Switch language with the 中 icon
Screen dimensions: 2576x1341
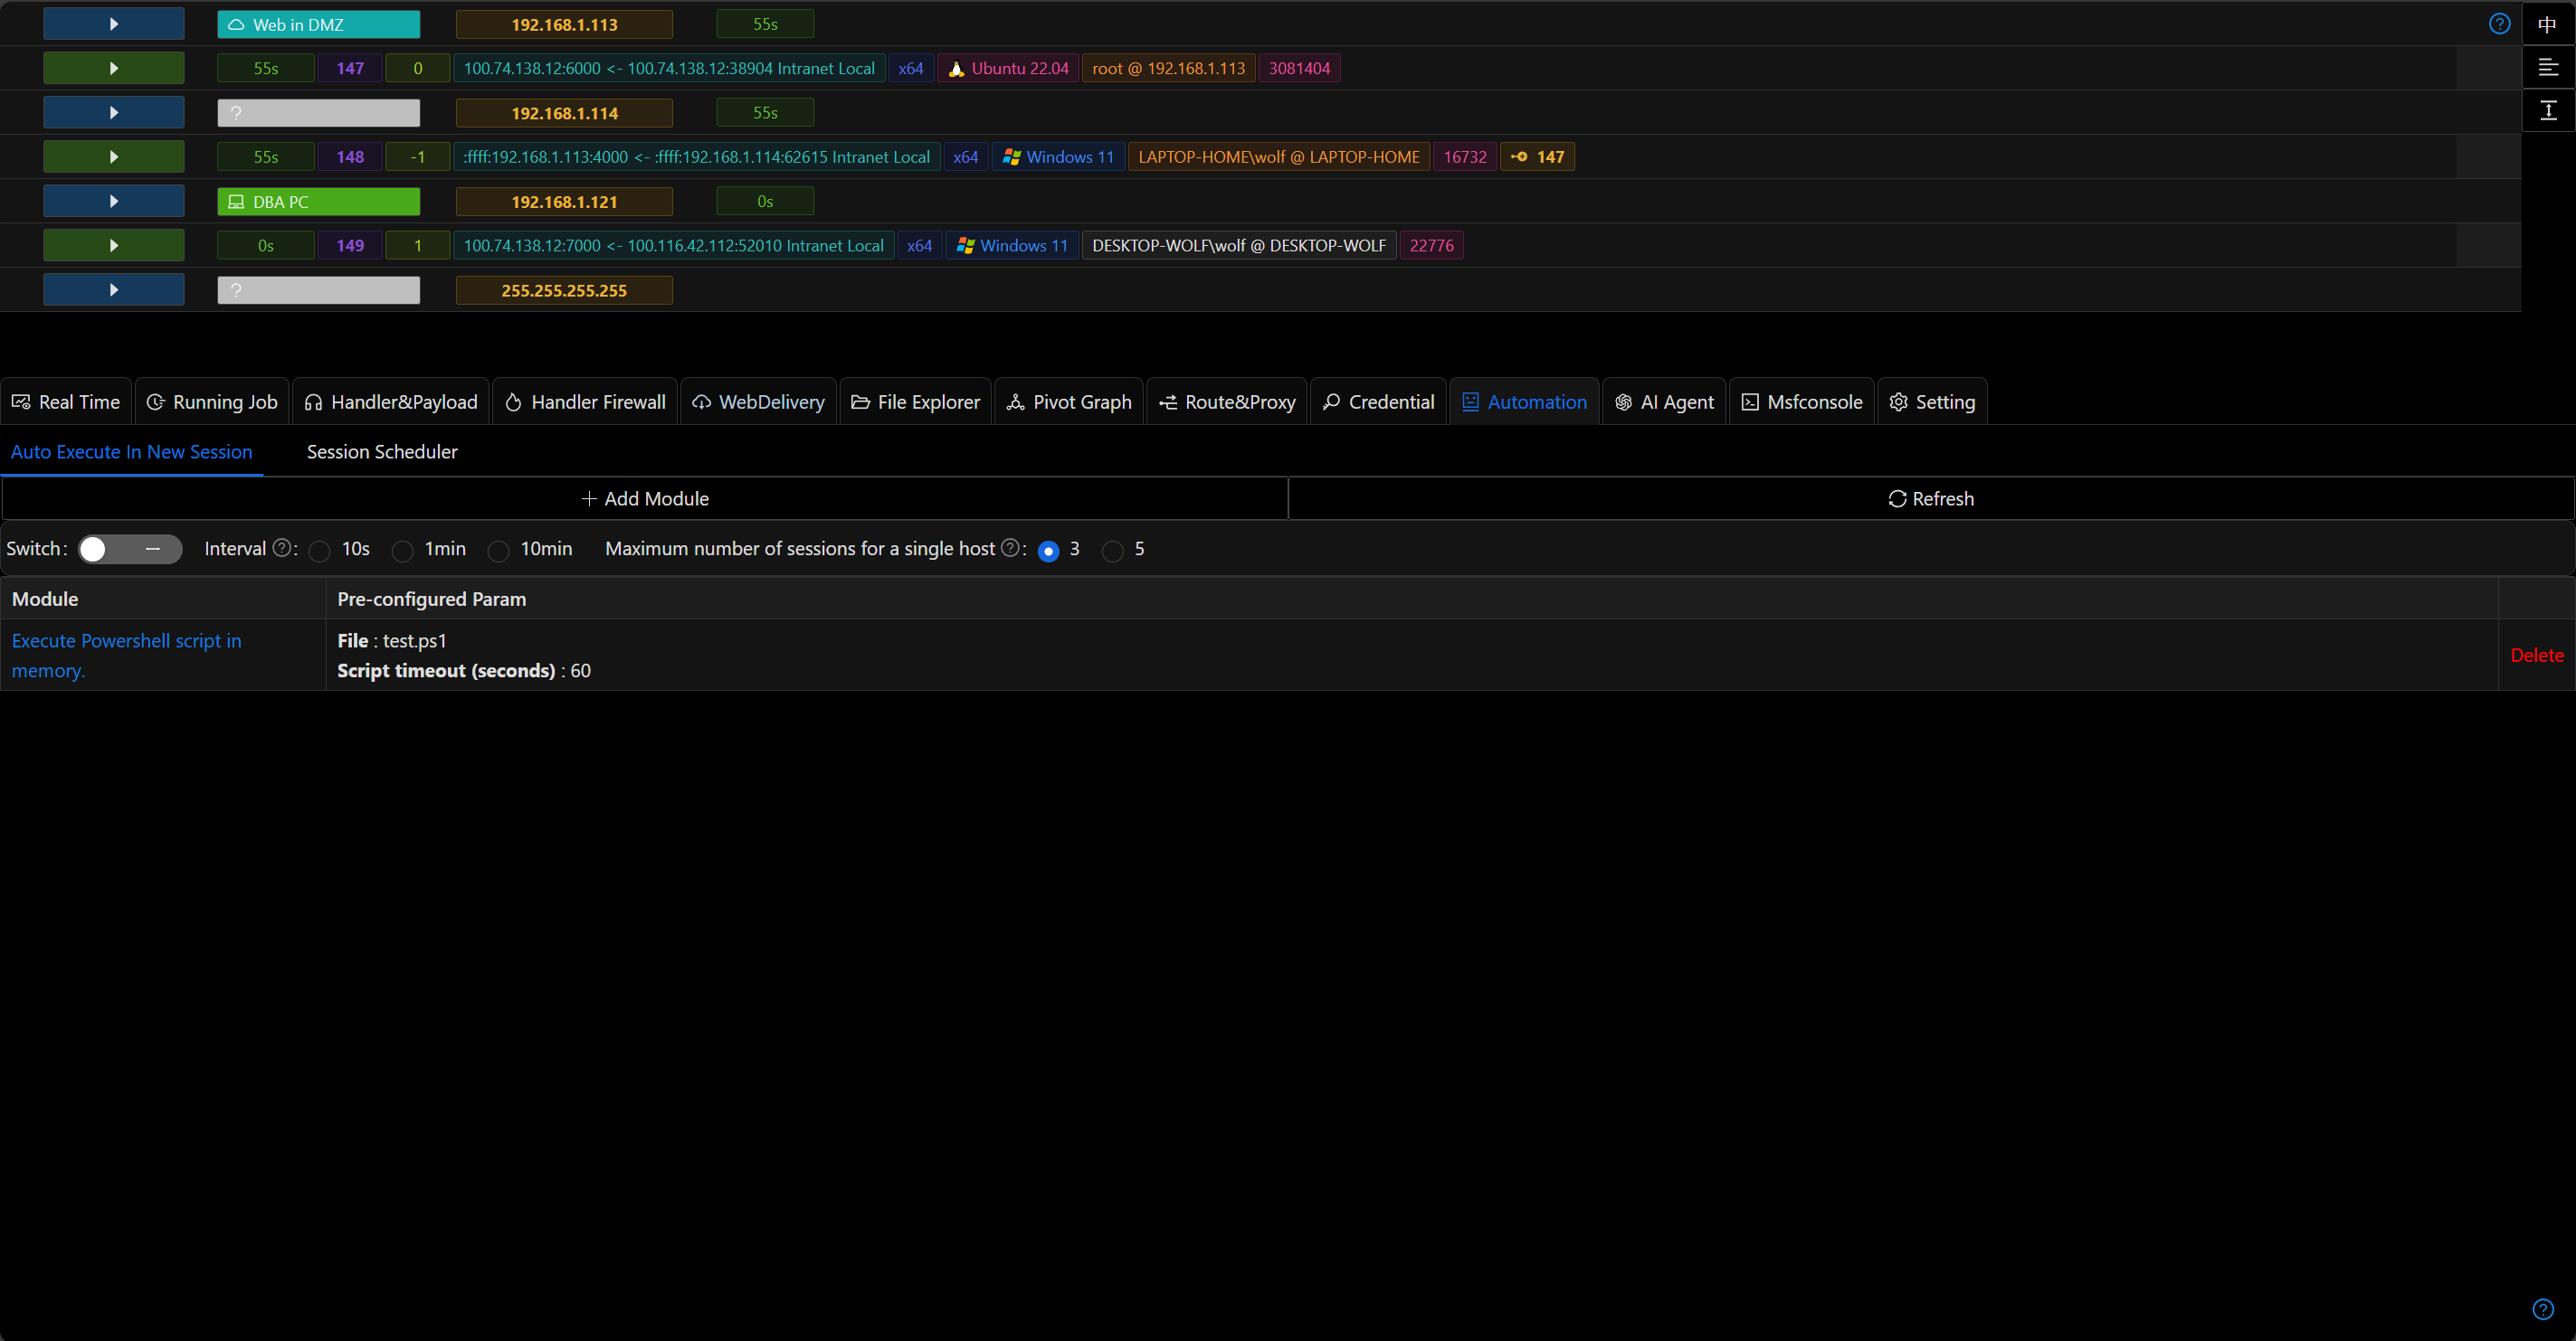click(2547, 24)
